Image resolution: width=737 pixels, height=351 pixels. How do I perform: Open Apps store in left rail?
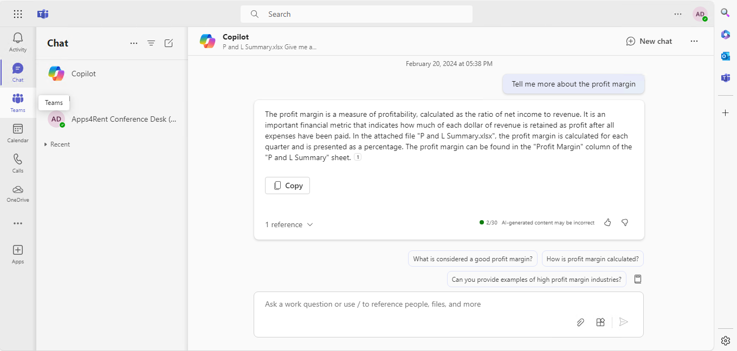coord(18,254)
